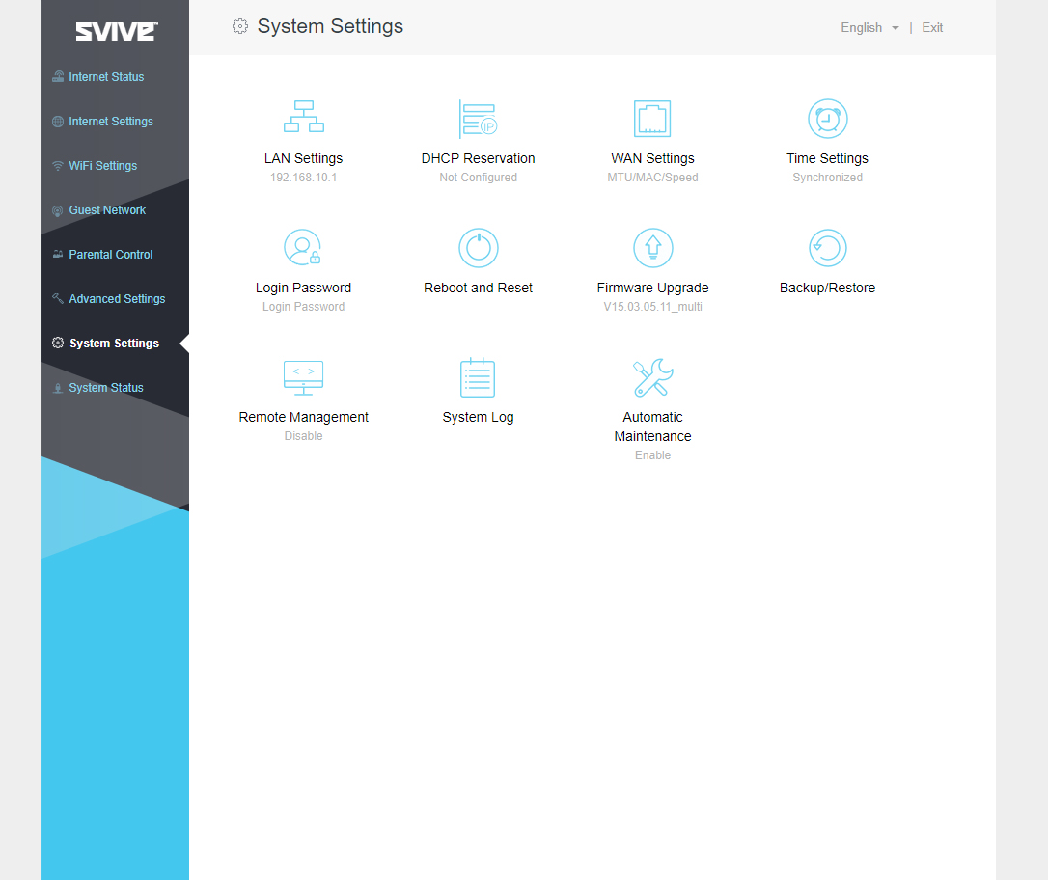
Task: Click the Automatic Maintenance label
Action: click(652, 426)
